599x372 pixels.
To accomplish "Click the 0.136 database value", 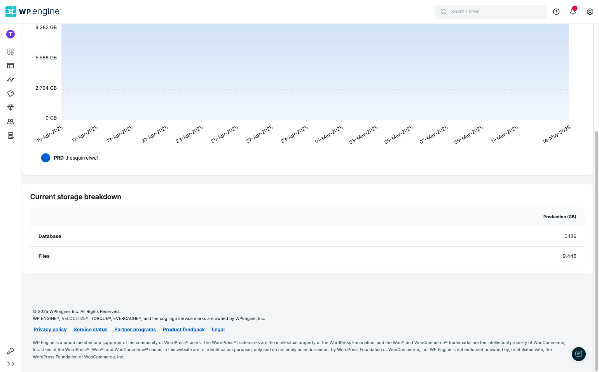I will 570,236.
